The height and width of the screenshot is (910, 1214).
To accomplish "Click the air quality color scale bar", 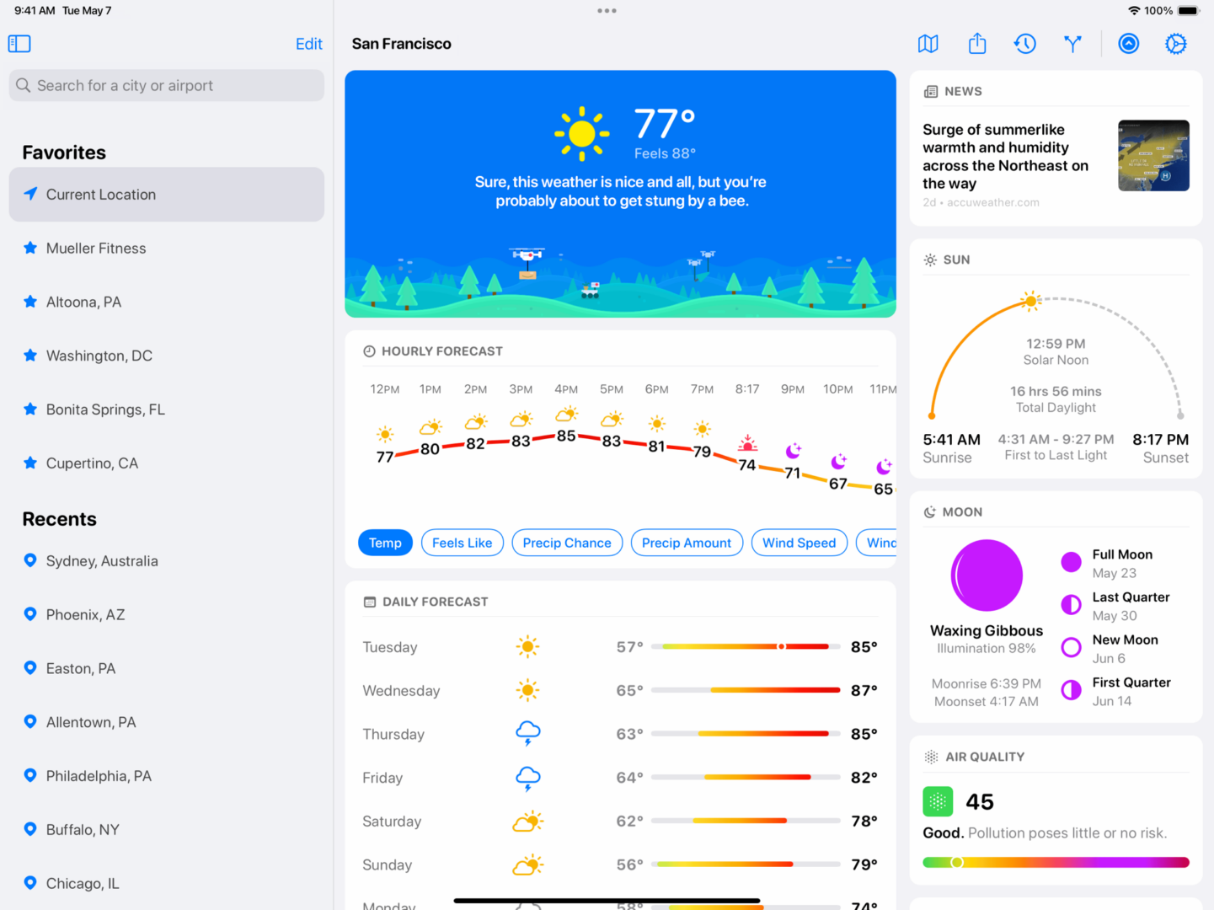I will click(x=1055, y=862).
